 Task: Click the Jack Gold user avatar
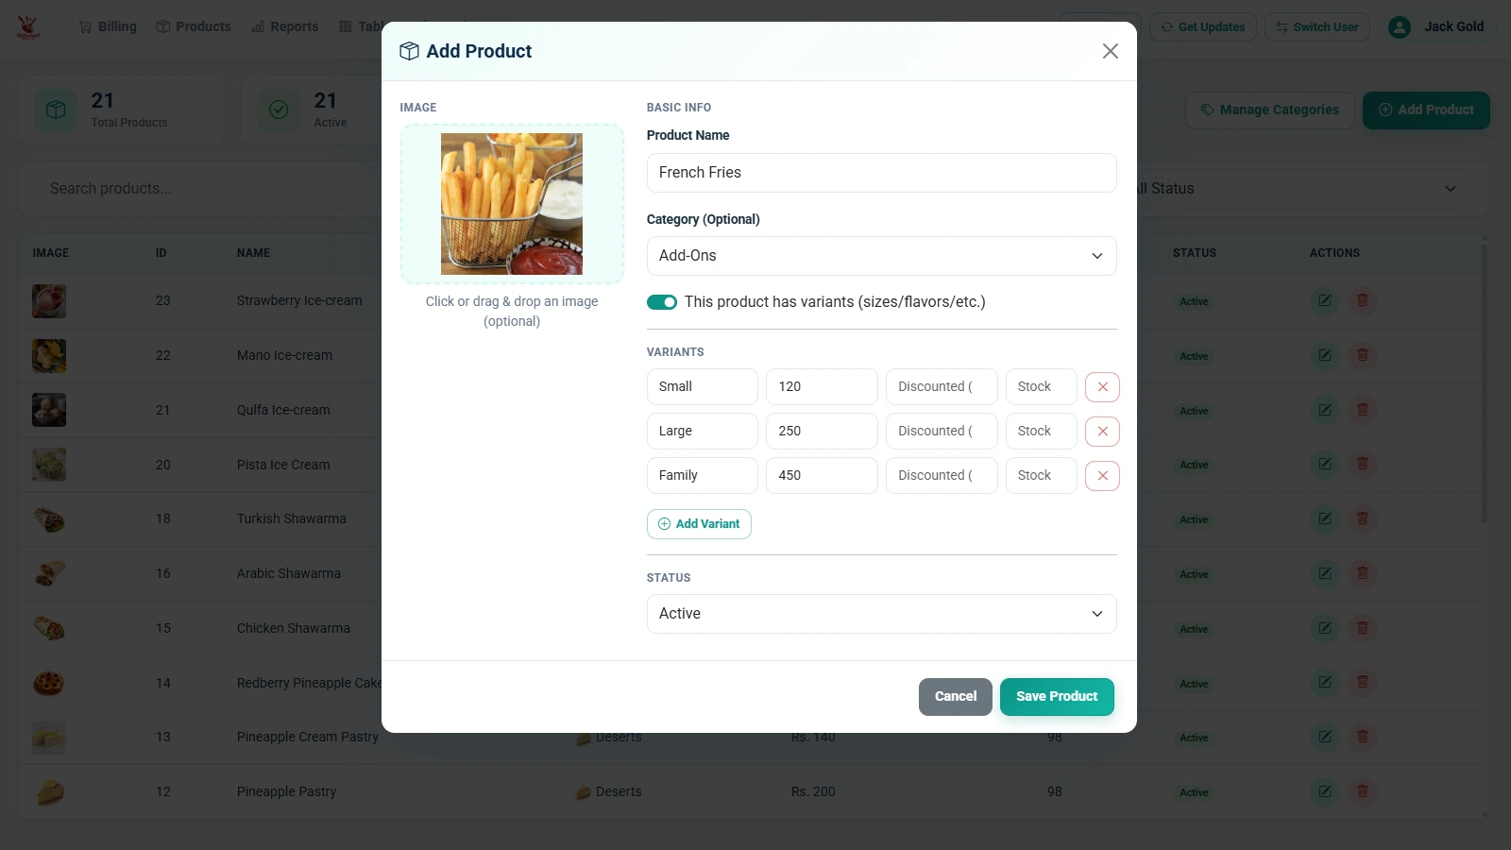pyautogui.click(x=1400, y=27)
